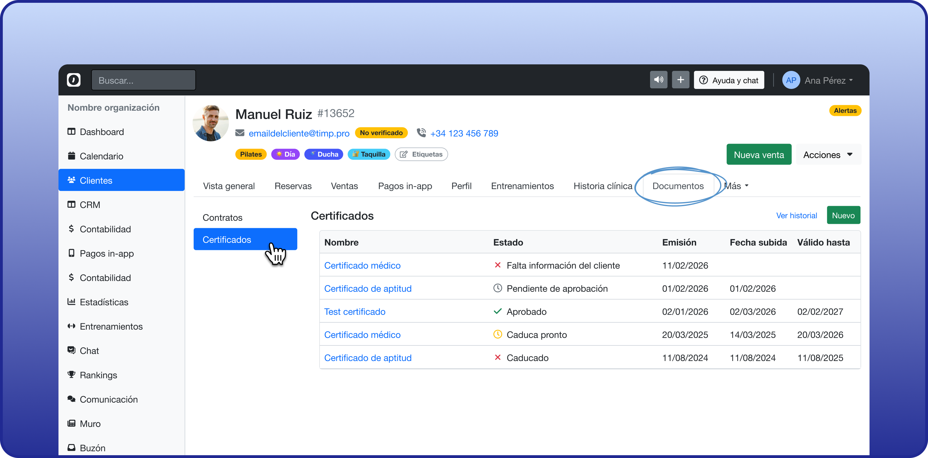The height and width of the screenshot is (458, 928).
Task: Open the Test certificado link
Action: click(354, 311)
